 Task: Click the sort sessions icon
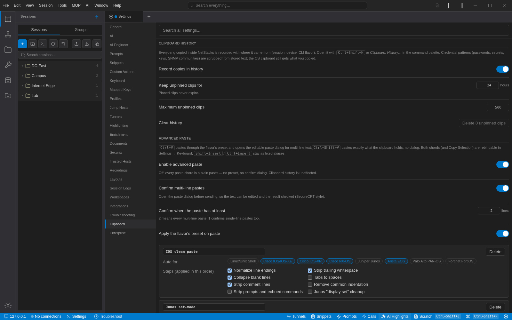click(x=63, y=44)
